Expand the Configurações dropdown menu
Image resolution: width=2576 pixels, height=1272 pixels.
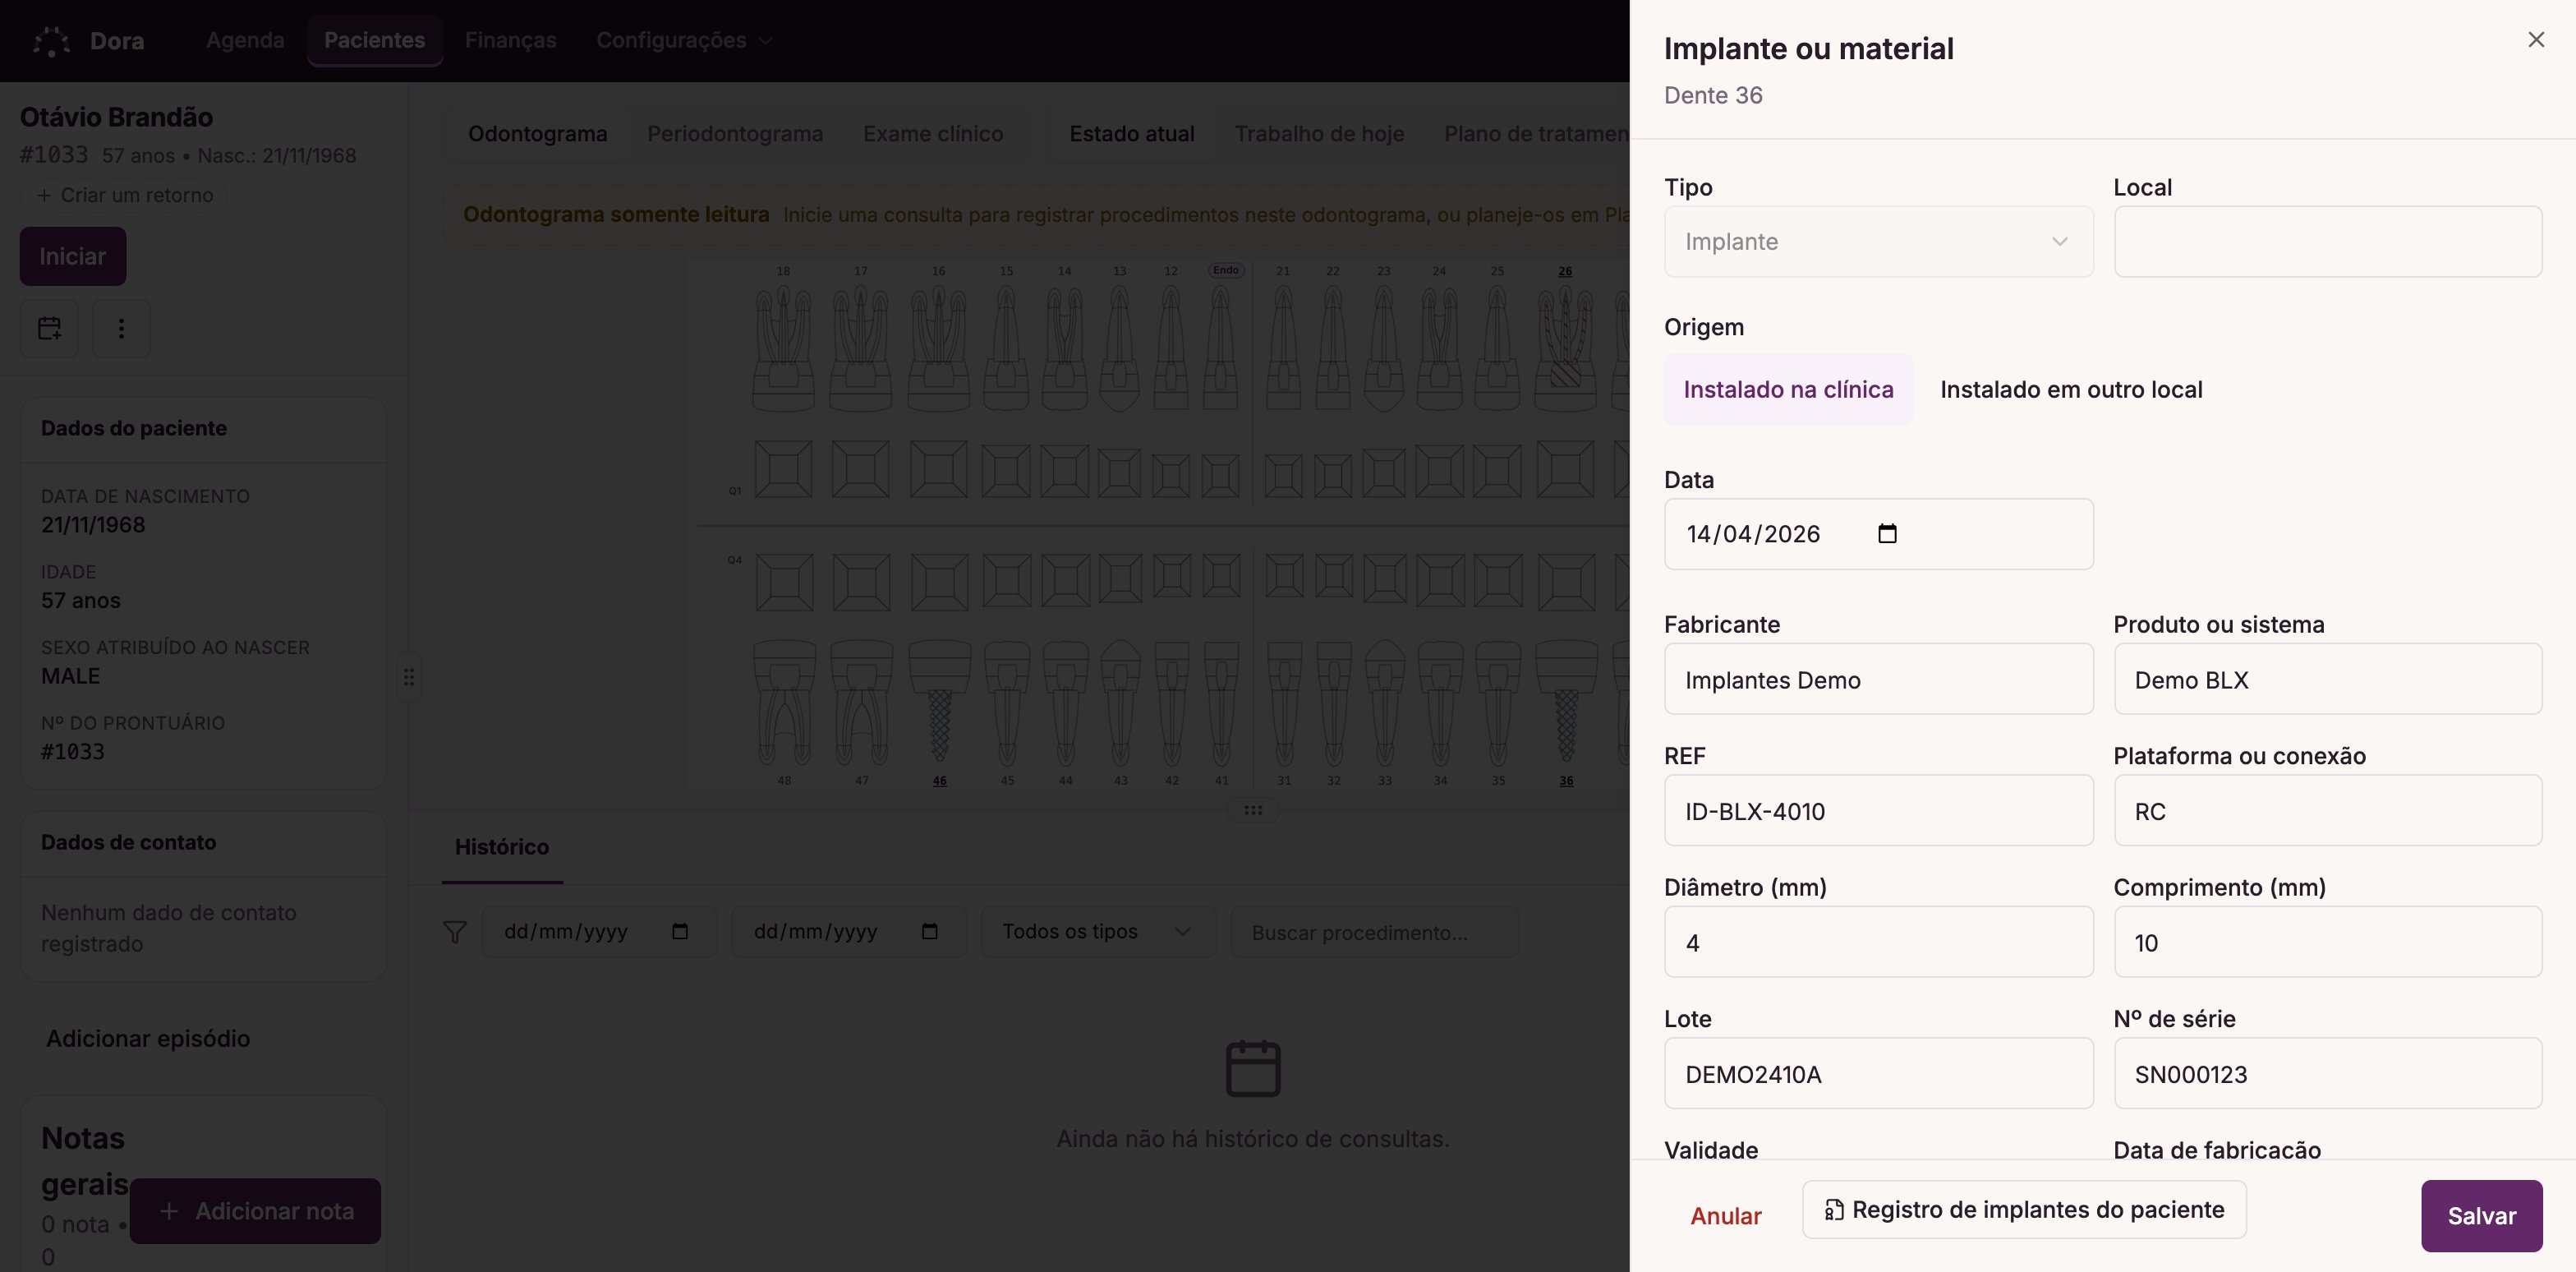click(x=684, y=40)
